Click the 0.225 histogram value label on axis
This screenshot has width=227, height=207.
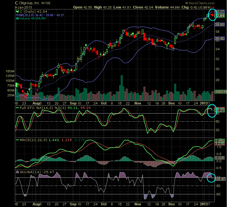point(220,158)
